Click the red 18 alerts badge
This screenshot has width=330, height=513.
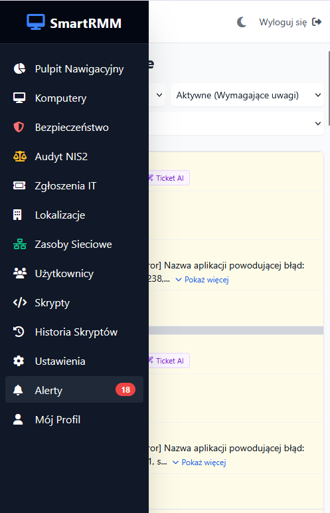point(125,389)
